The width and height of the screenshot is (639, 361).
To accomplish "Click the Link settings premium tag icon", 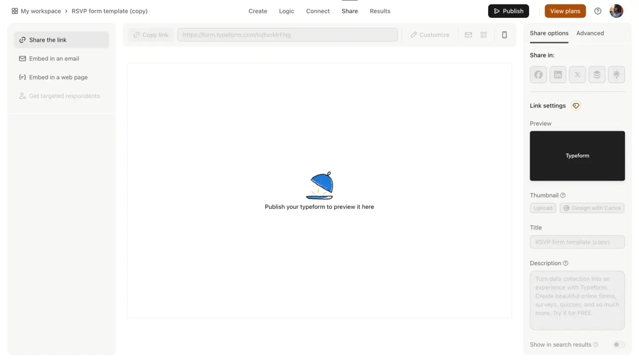I will [576, 106].
